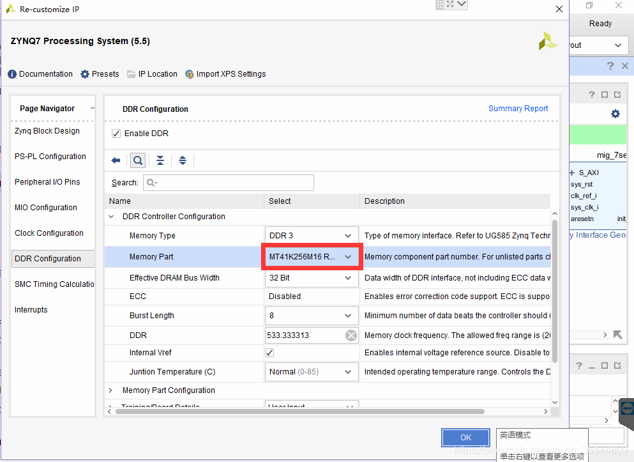Click inside the Search input field
The image size is (634, 462).
point(229,183)
